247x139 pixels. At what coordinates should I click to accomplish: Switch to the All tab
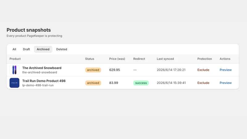(14, 49)
